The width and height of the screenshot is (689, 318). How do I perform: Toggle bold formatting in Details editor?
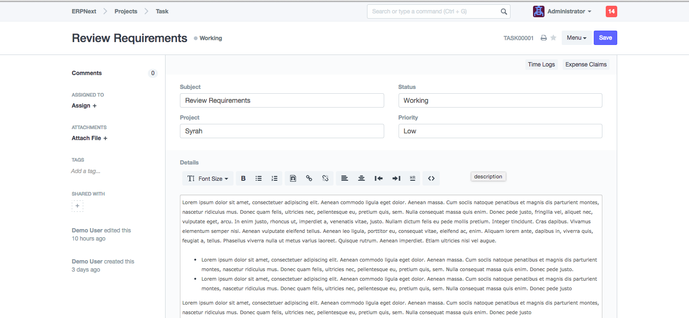tap(243, 178)
